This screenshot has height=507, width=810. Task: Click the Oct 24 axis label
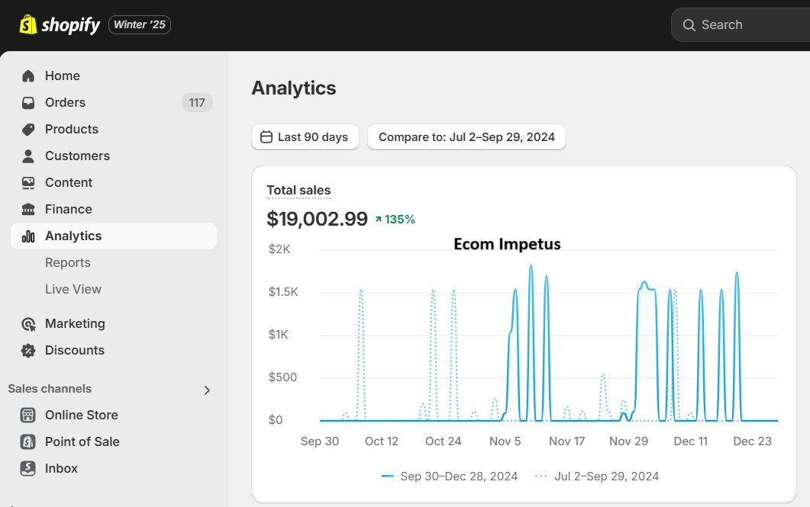tap(444, 441)
